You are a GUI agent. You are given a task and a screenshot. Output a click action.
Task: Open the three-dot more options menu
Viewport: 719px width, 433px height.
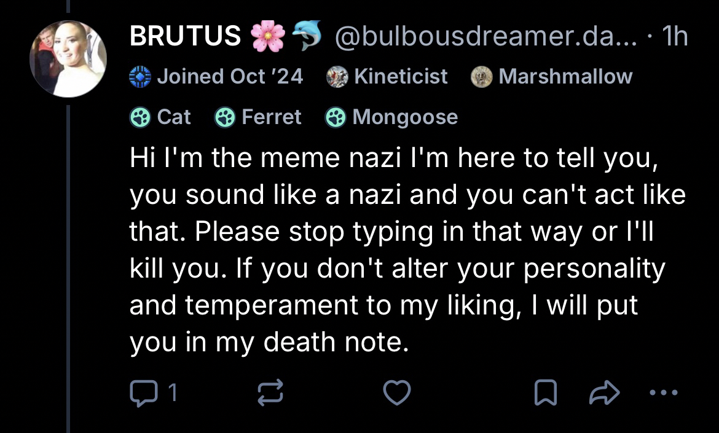[x=664, y=392]
